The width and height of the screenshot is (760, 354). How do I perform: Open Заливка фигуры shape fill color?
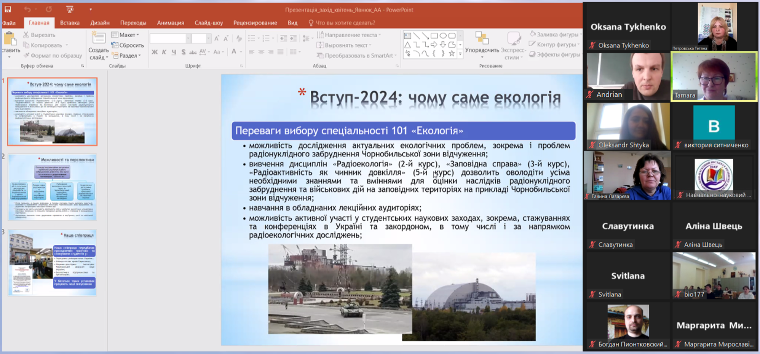[x=554, y=34]
